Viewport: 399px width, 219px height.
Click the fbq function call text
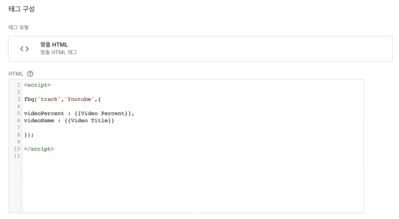tap(29, 99)
